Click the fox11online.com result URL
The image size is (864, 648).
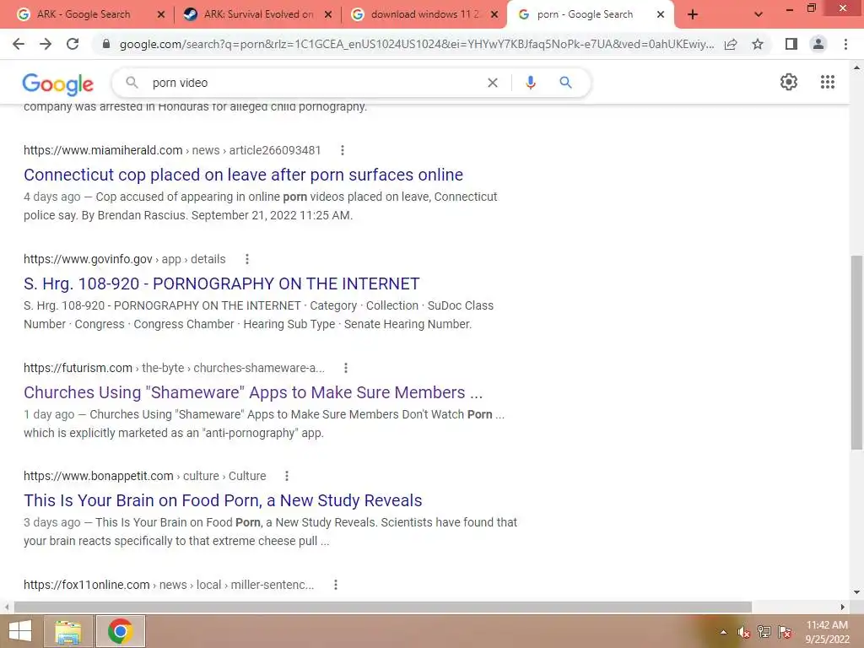(169, 586)
